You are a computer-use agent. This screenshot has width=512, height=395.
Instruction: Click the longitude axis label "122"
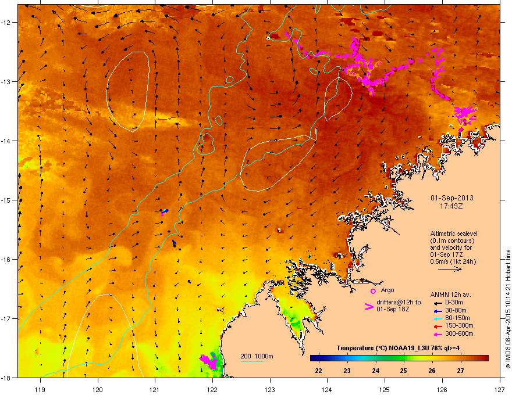[x=212, y=390]
